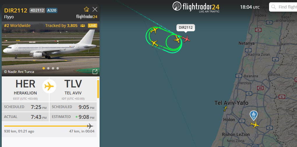This screenshot has height=147, width=297.
Task: Click the 4D2112 flight number badge
Action: pos(37,10)
